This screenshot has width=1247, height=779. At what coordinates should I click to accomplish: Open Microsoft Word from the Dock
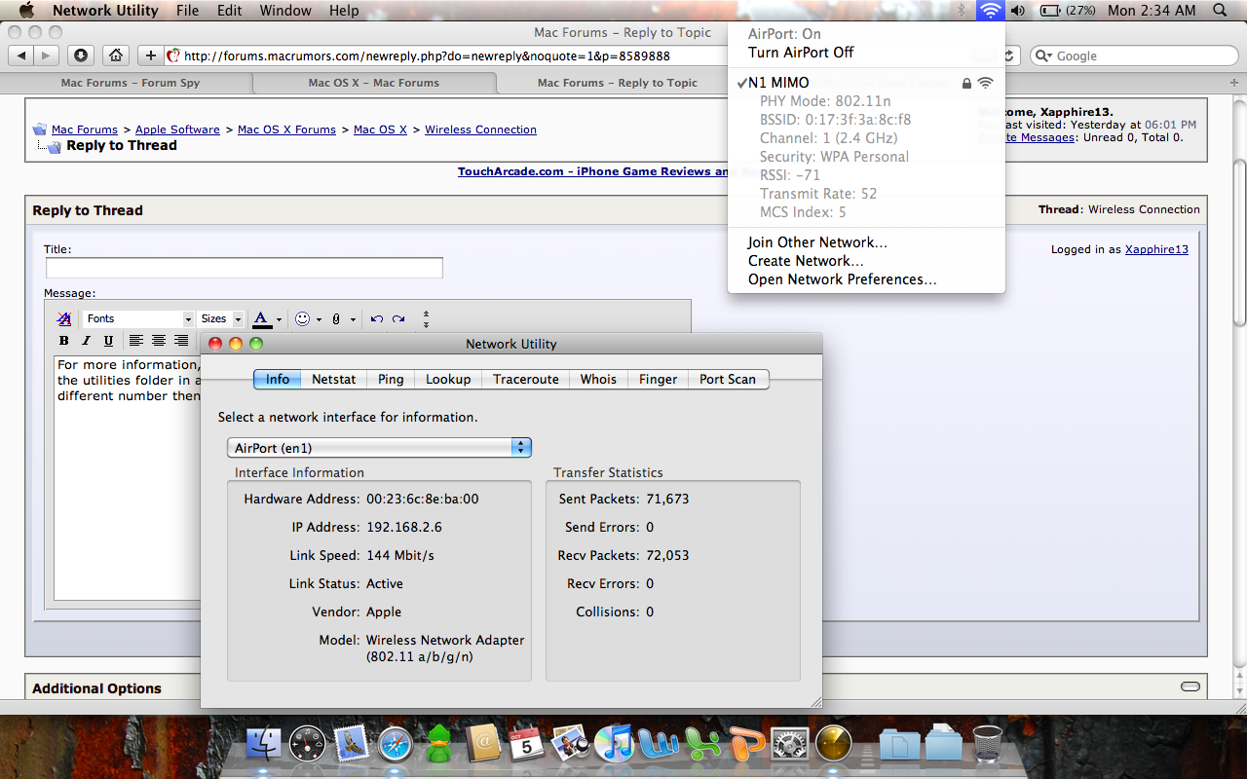tap(659, 745)
